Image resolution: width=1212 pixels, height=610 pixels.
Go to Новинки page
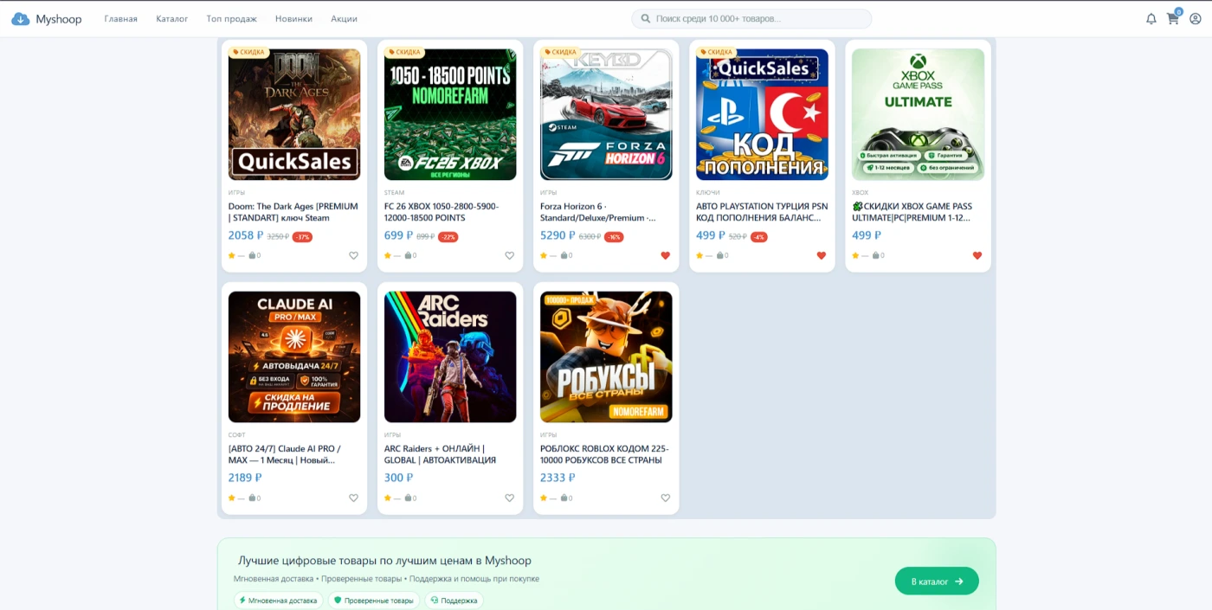coord(293,19)
